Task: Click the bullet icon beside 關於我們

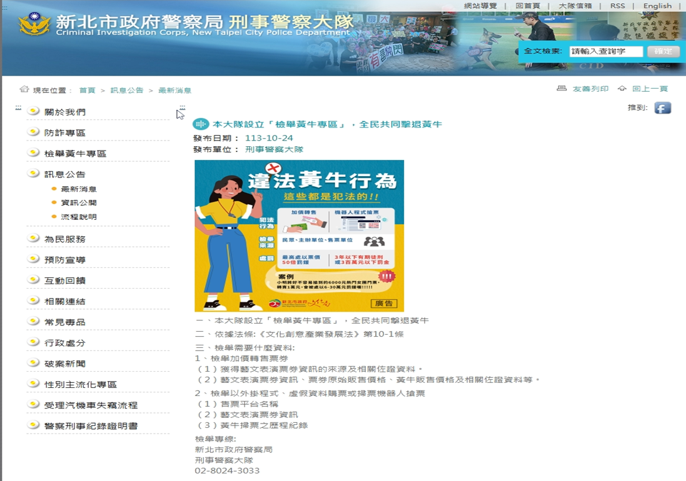Action: click(x=34, y=111)
